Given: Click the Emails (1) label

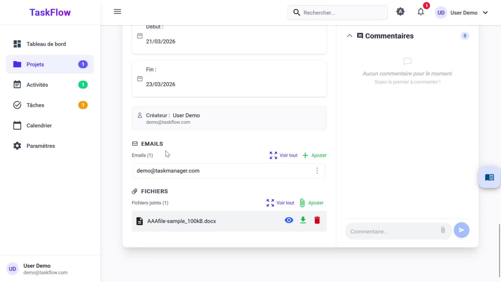Looking at the screenshot, I should pyautogui.click(x=142, y=155).
